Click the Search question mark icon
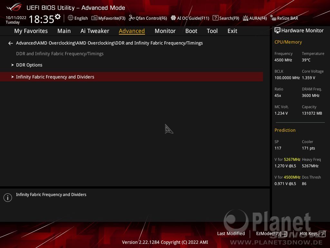 [215, 18]
